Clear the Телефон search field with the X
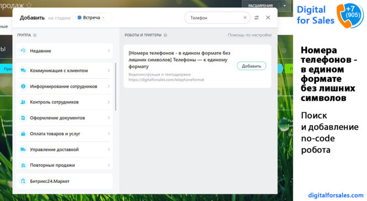The height and width of the screenshot is (201, 367). point(245,18)
